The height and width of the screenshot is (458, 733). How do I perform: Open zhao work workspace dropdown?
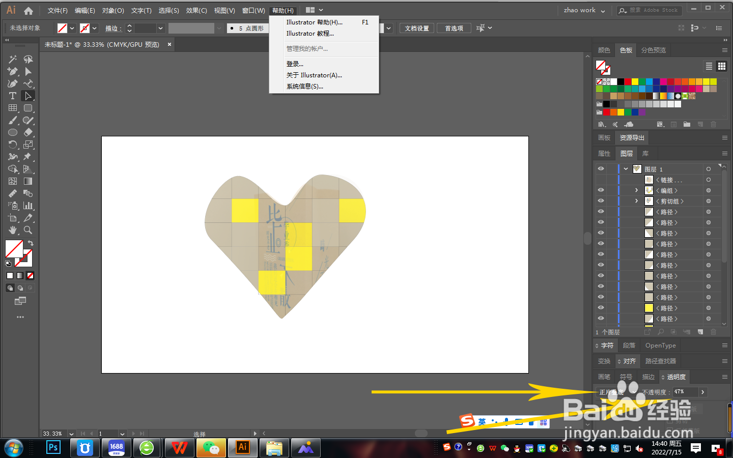(x=584, y=10)
